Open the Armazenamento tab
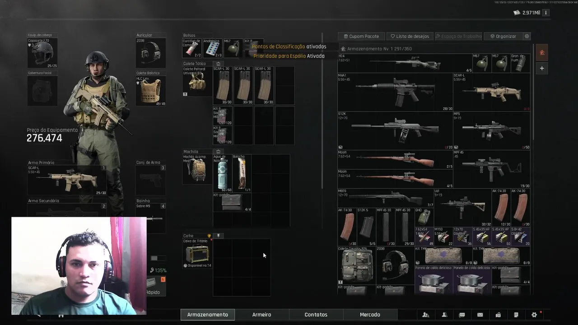 [208, 315]
